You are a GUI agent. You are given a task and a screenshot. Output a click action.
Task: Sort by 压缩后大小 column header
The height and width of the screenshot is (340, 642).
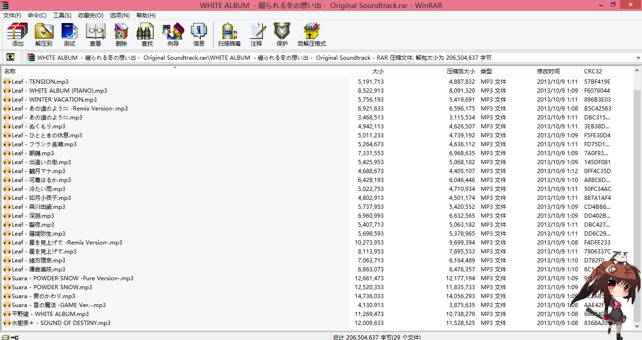coord(432,71)
